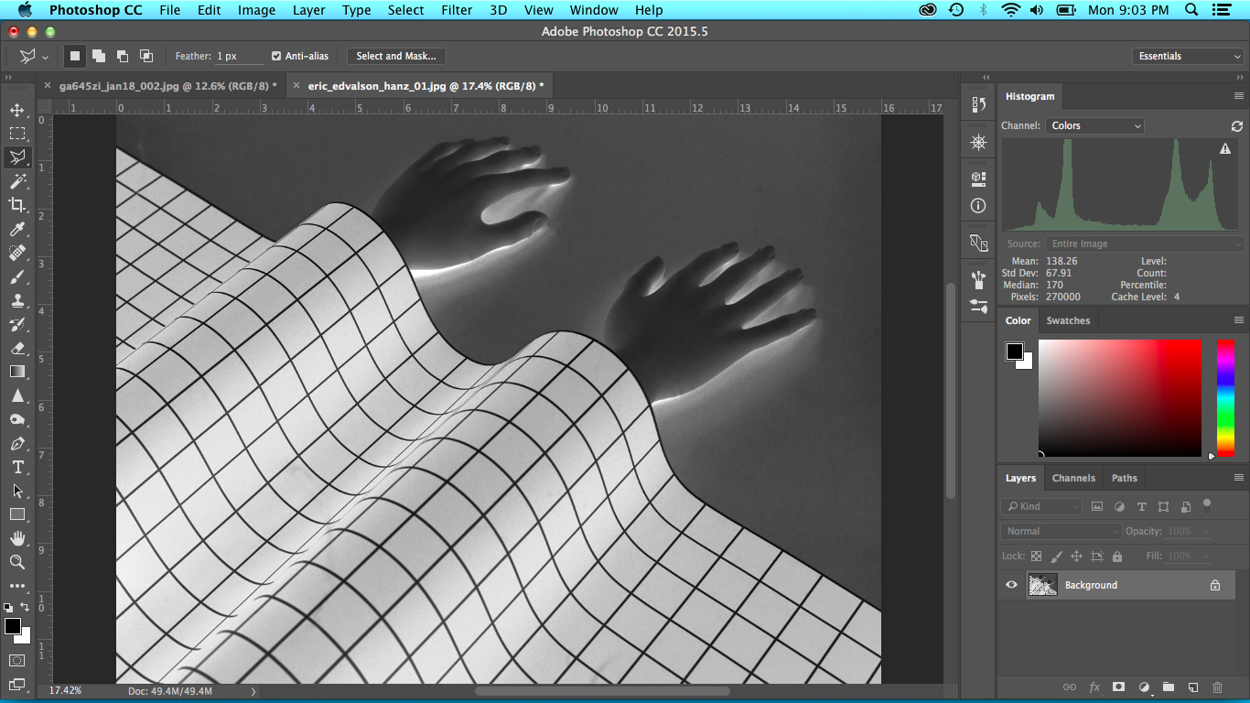Toggle lock on the Background layer
Screen dimensions: 1250x703
click(x=1215, y=585)
